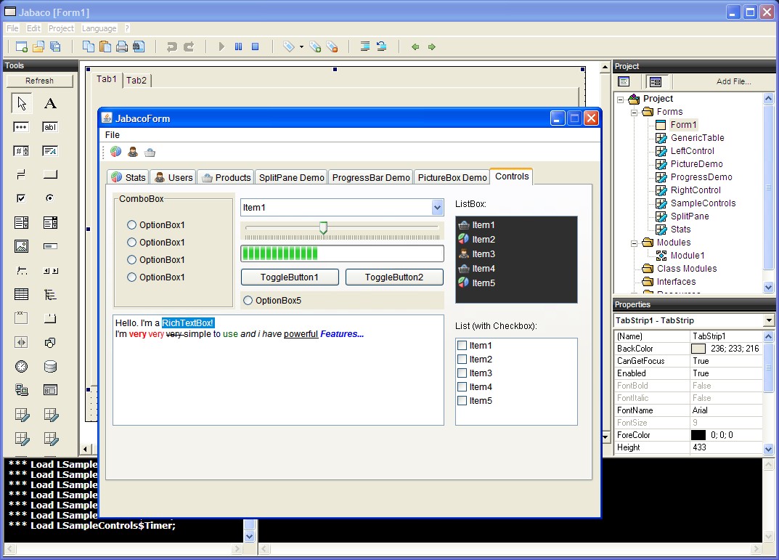Open the Item1 combo box dropdown
Screen dimensions: 779x560
[x=437, y=207]
